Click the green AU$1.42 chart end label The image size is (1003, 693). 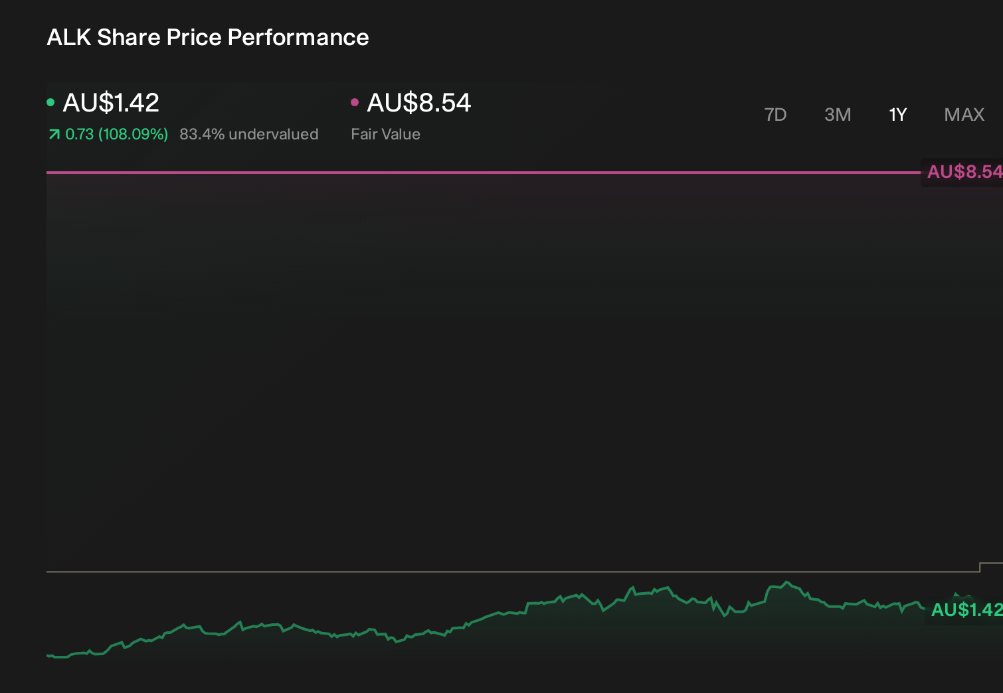point(966,610)
